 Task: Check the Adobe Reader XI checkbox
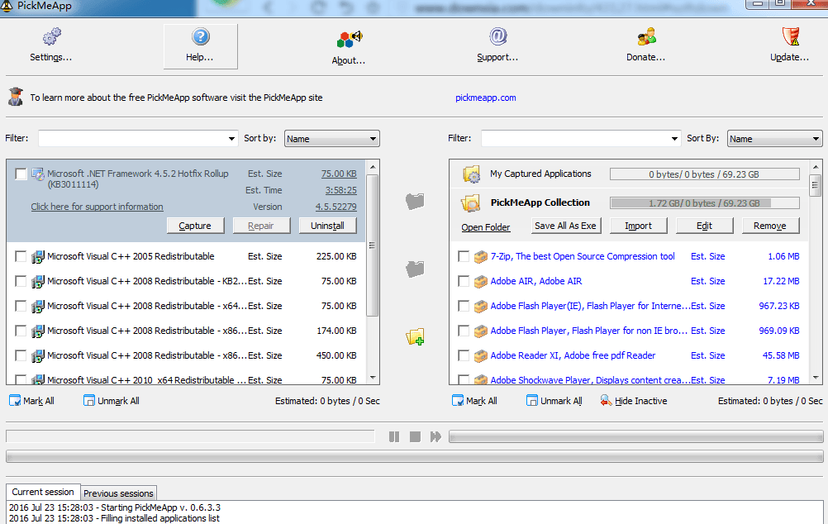coord(463,355)
